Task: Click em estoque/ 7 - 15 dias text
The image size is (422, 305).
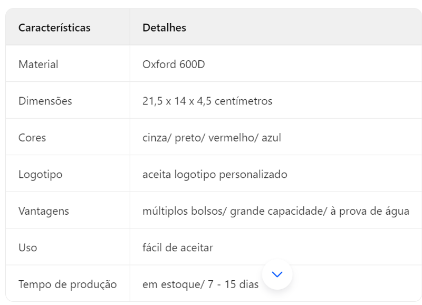Action: click(x=200, y=284)
